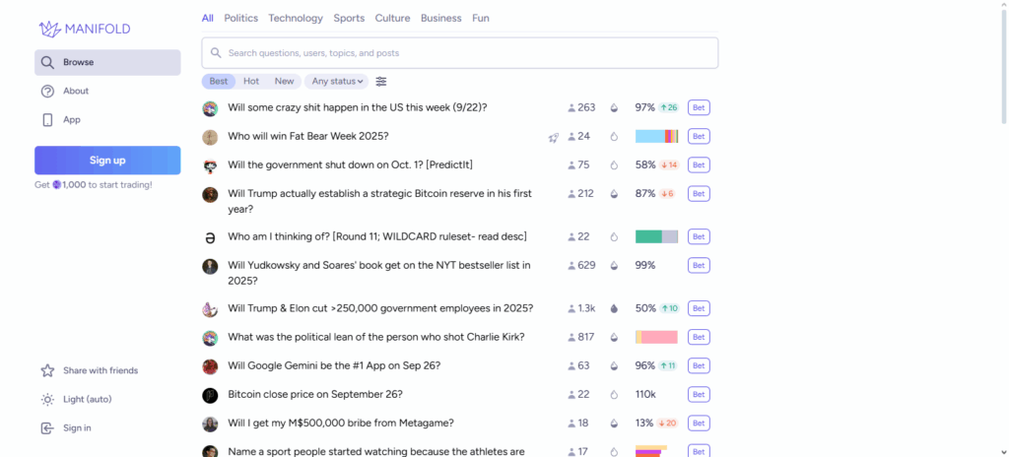
Task: Click liquidity drop icon on Charlie Kirk row
Action: (614, 337)
